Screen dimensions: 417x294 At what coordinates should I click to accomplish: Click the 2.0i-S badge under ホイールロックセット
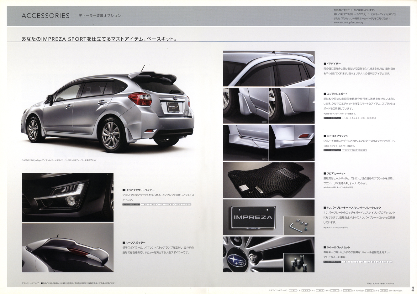click(379, 261)
